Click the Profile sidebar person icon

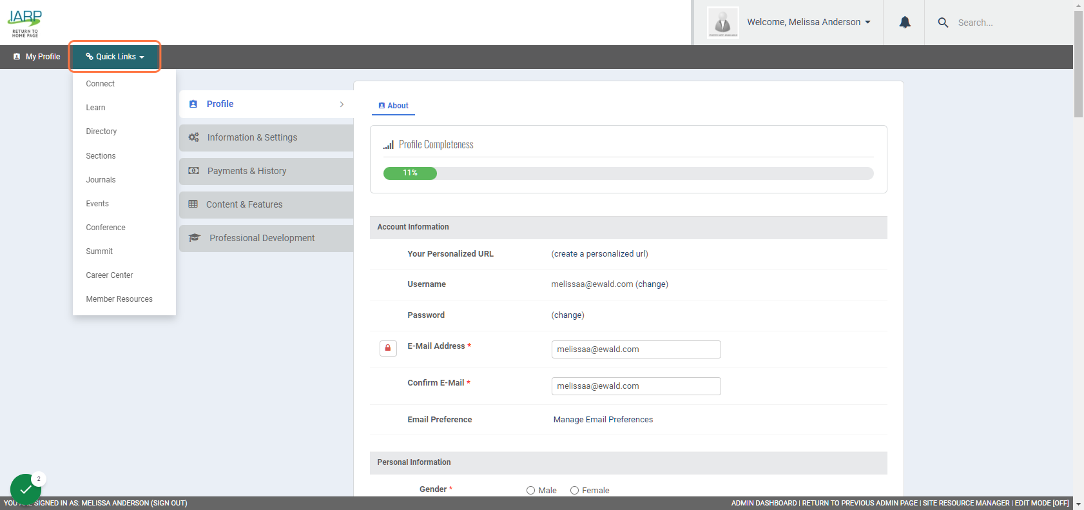click(193, 104)
